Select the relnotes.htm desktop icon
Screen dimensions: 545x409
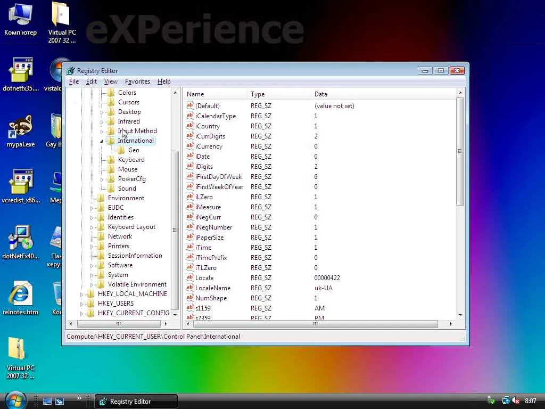[21, 298]
